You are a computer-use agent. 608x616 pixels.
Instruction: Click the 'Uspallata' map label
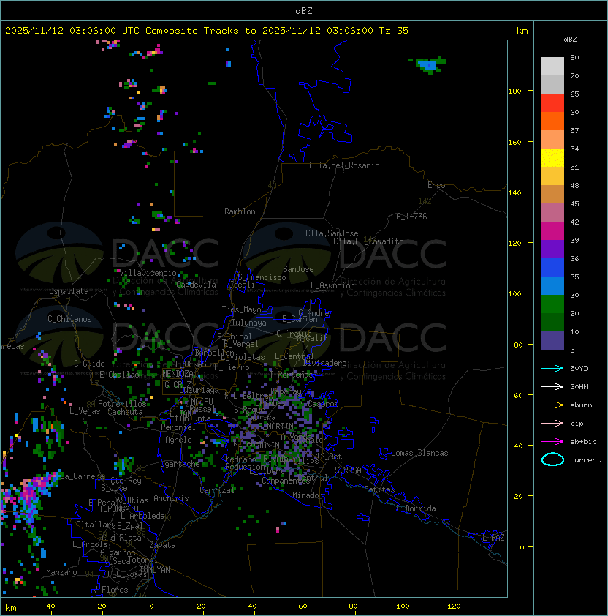click(69, 291)
